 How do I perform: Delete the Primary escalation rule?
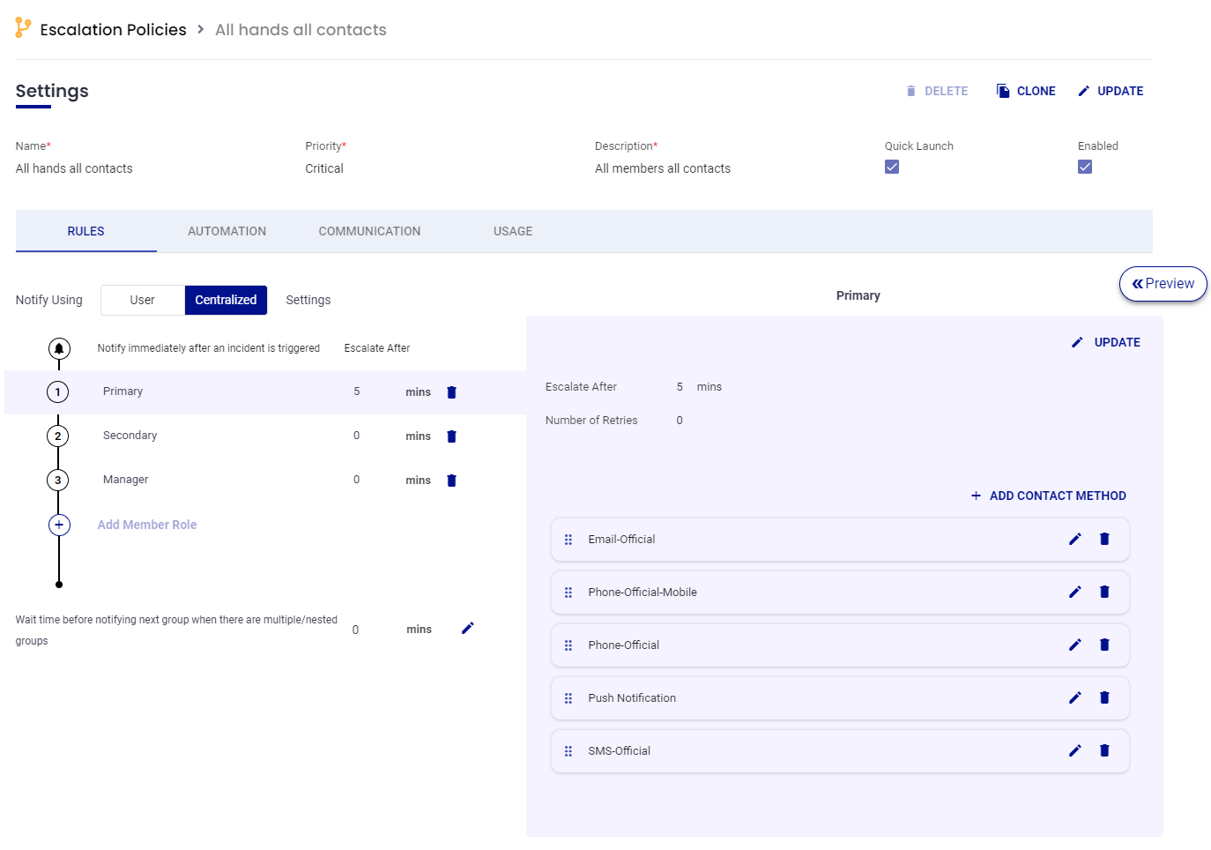click(x=451, y=392)
